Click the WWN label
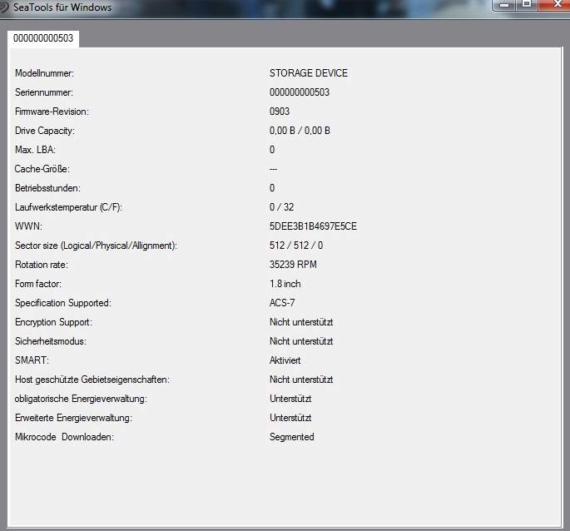Image resolution: width=570 pixels, height=531 pixels. click(x=28, y=226)
